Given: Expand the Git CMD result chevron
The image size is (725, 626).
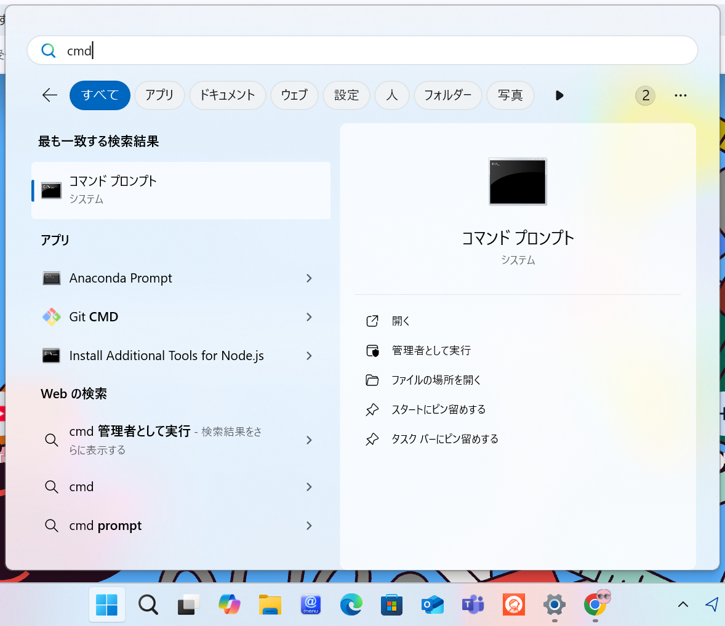Looking at the screenshot, I should [x=309, y=317].
